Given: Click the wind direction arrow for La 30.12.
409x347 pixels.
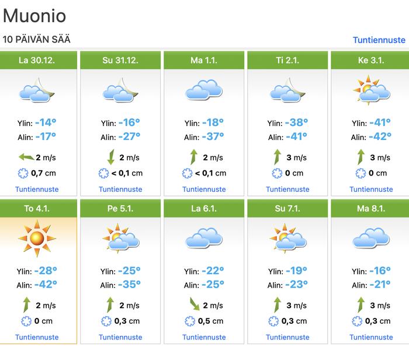Looking at the screenshot, I should (27, 157).
